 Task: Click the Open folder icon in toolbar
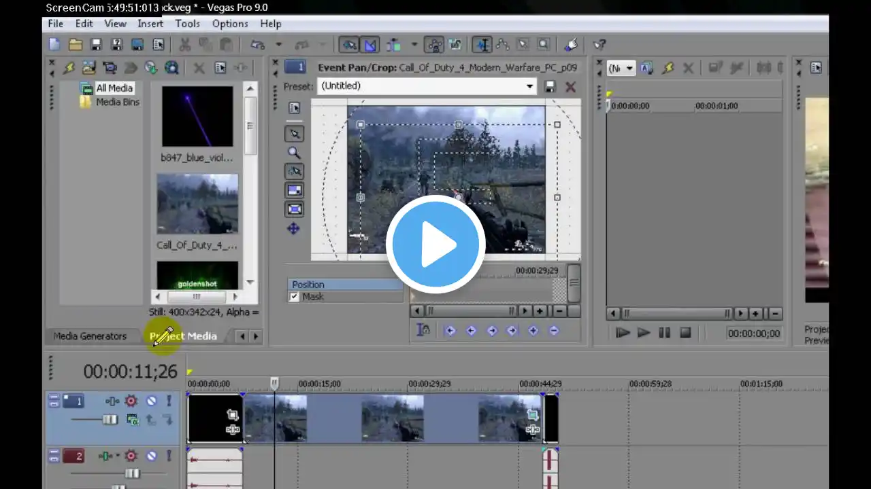(x=75, y=45)
